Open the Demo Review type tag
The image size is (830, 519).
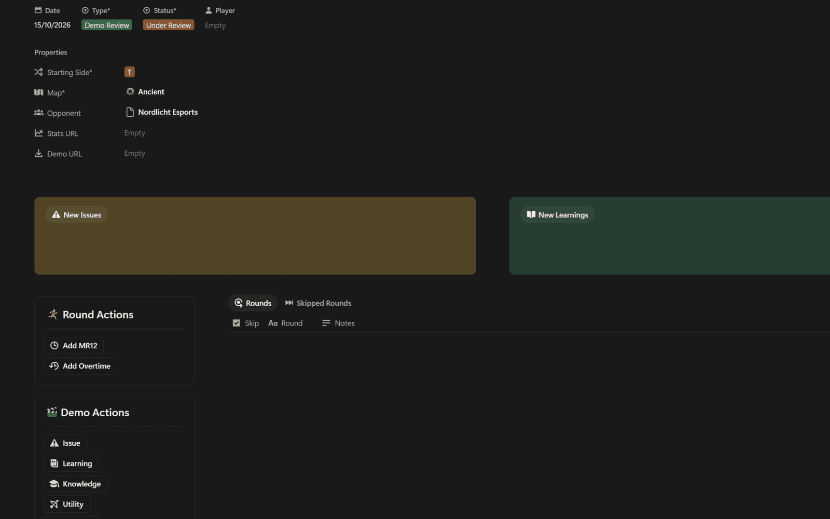107,25
